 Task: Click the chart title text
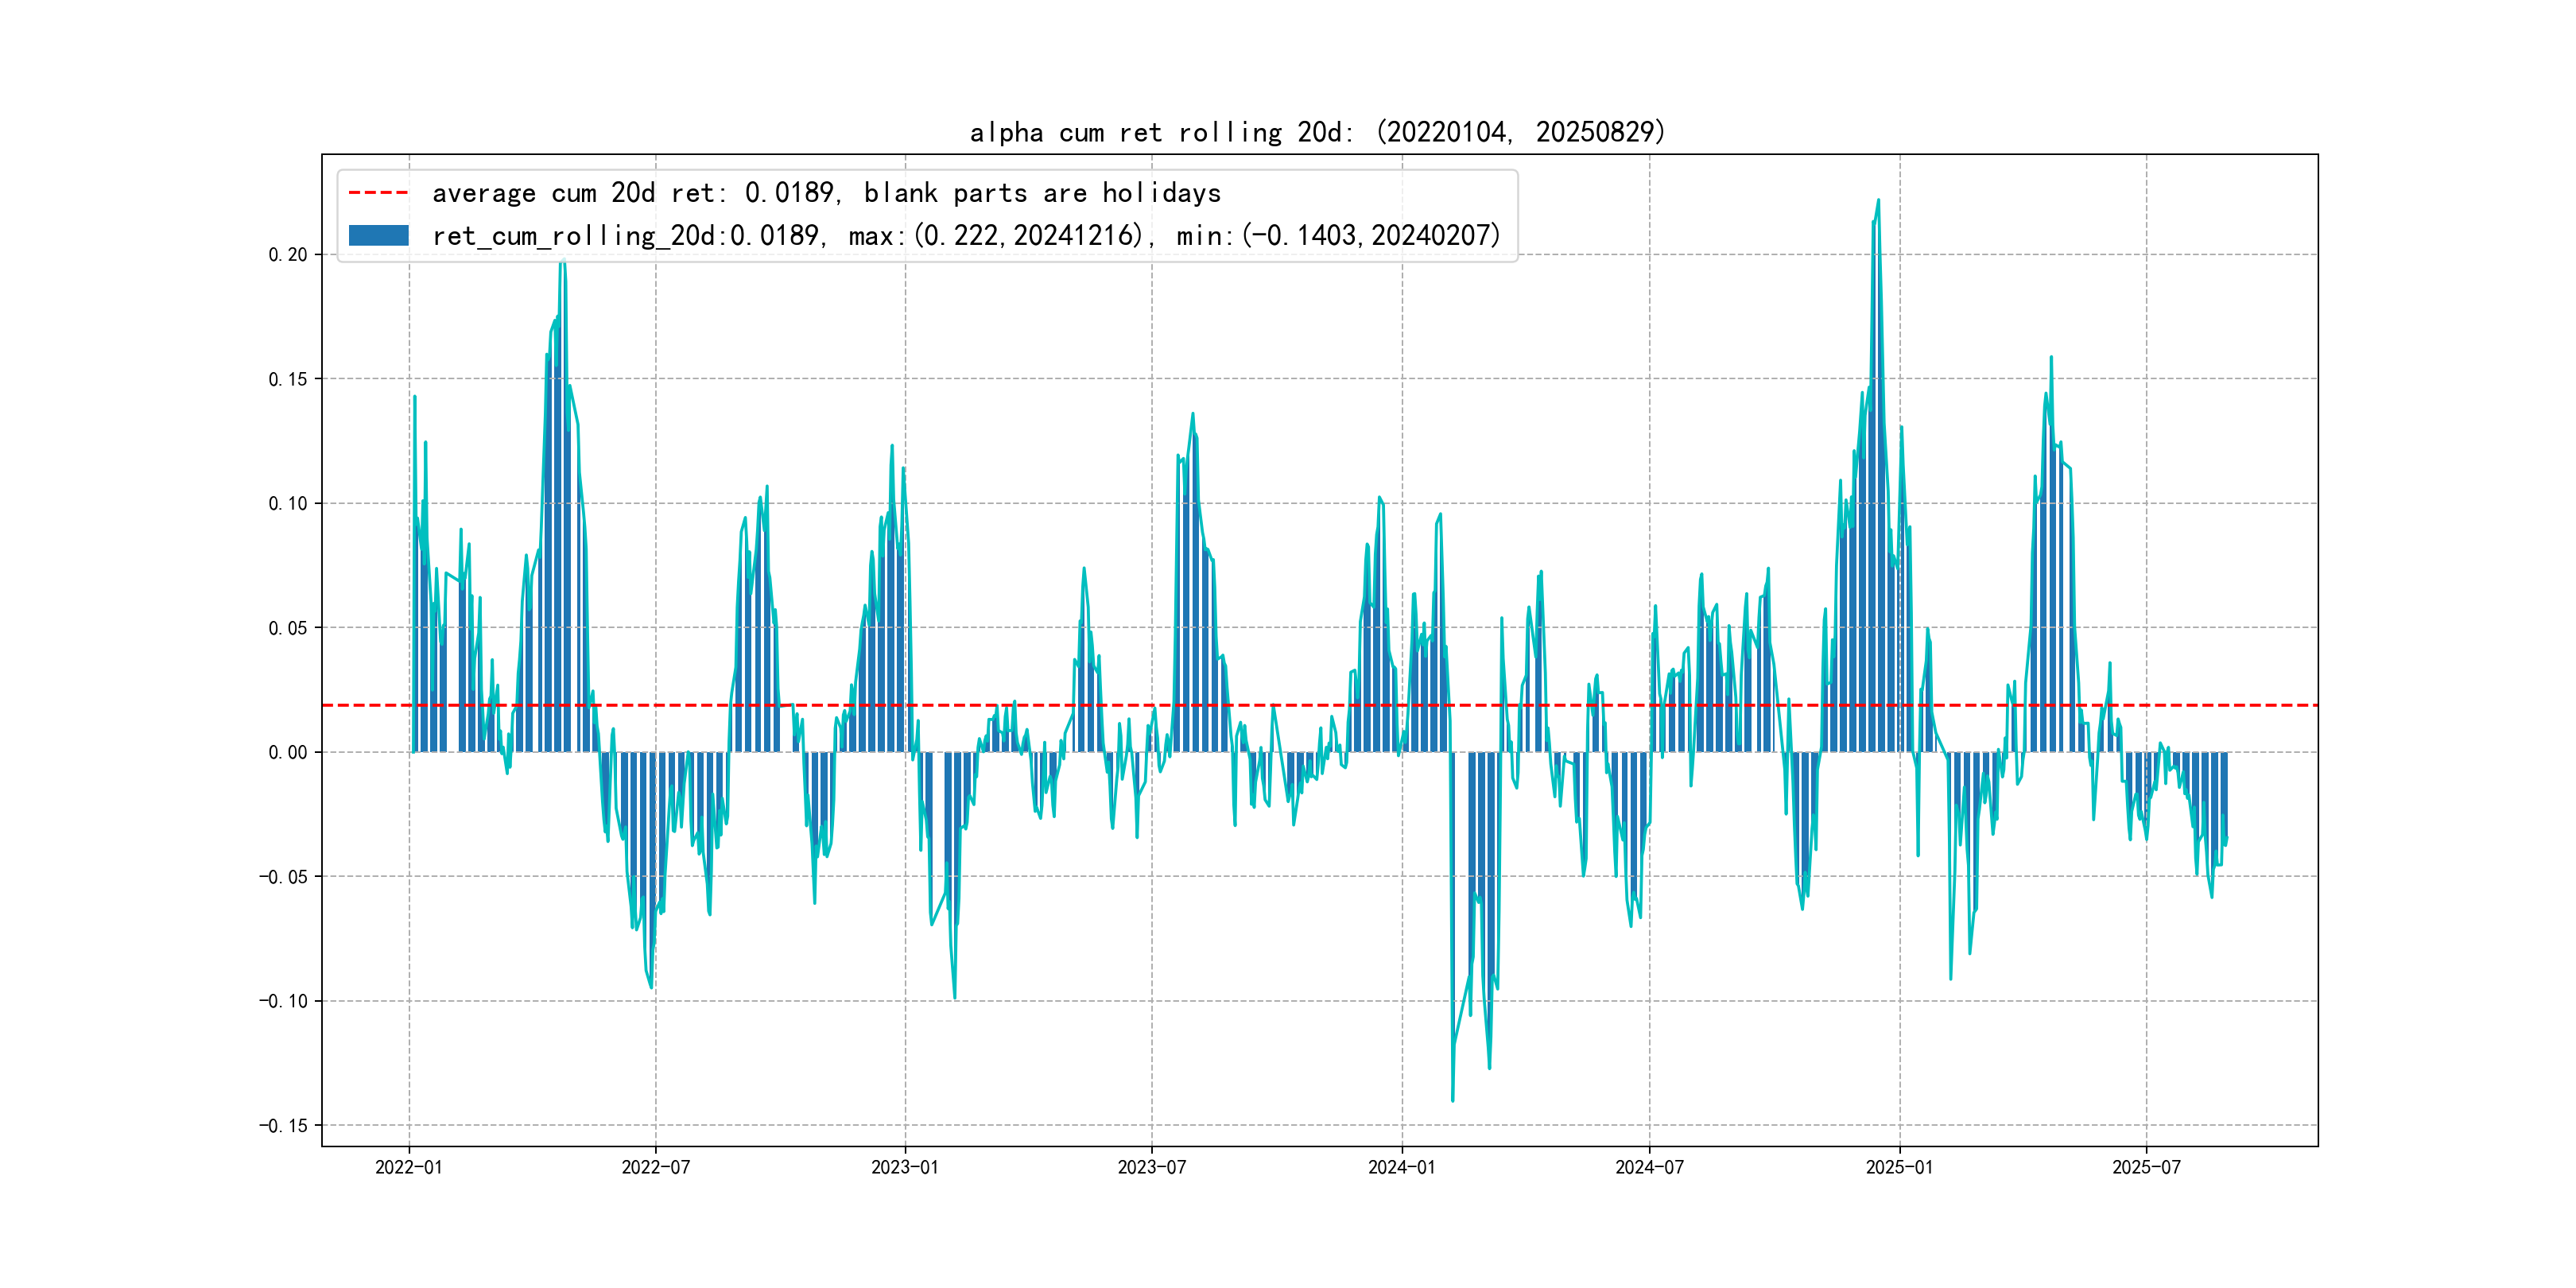pyautogui.click(x=1317, y=132)
